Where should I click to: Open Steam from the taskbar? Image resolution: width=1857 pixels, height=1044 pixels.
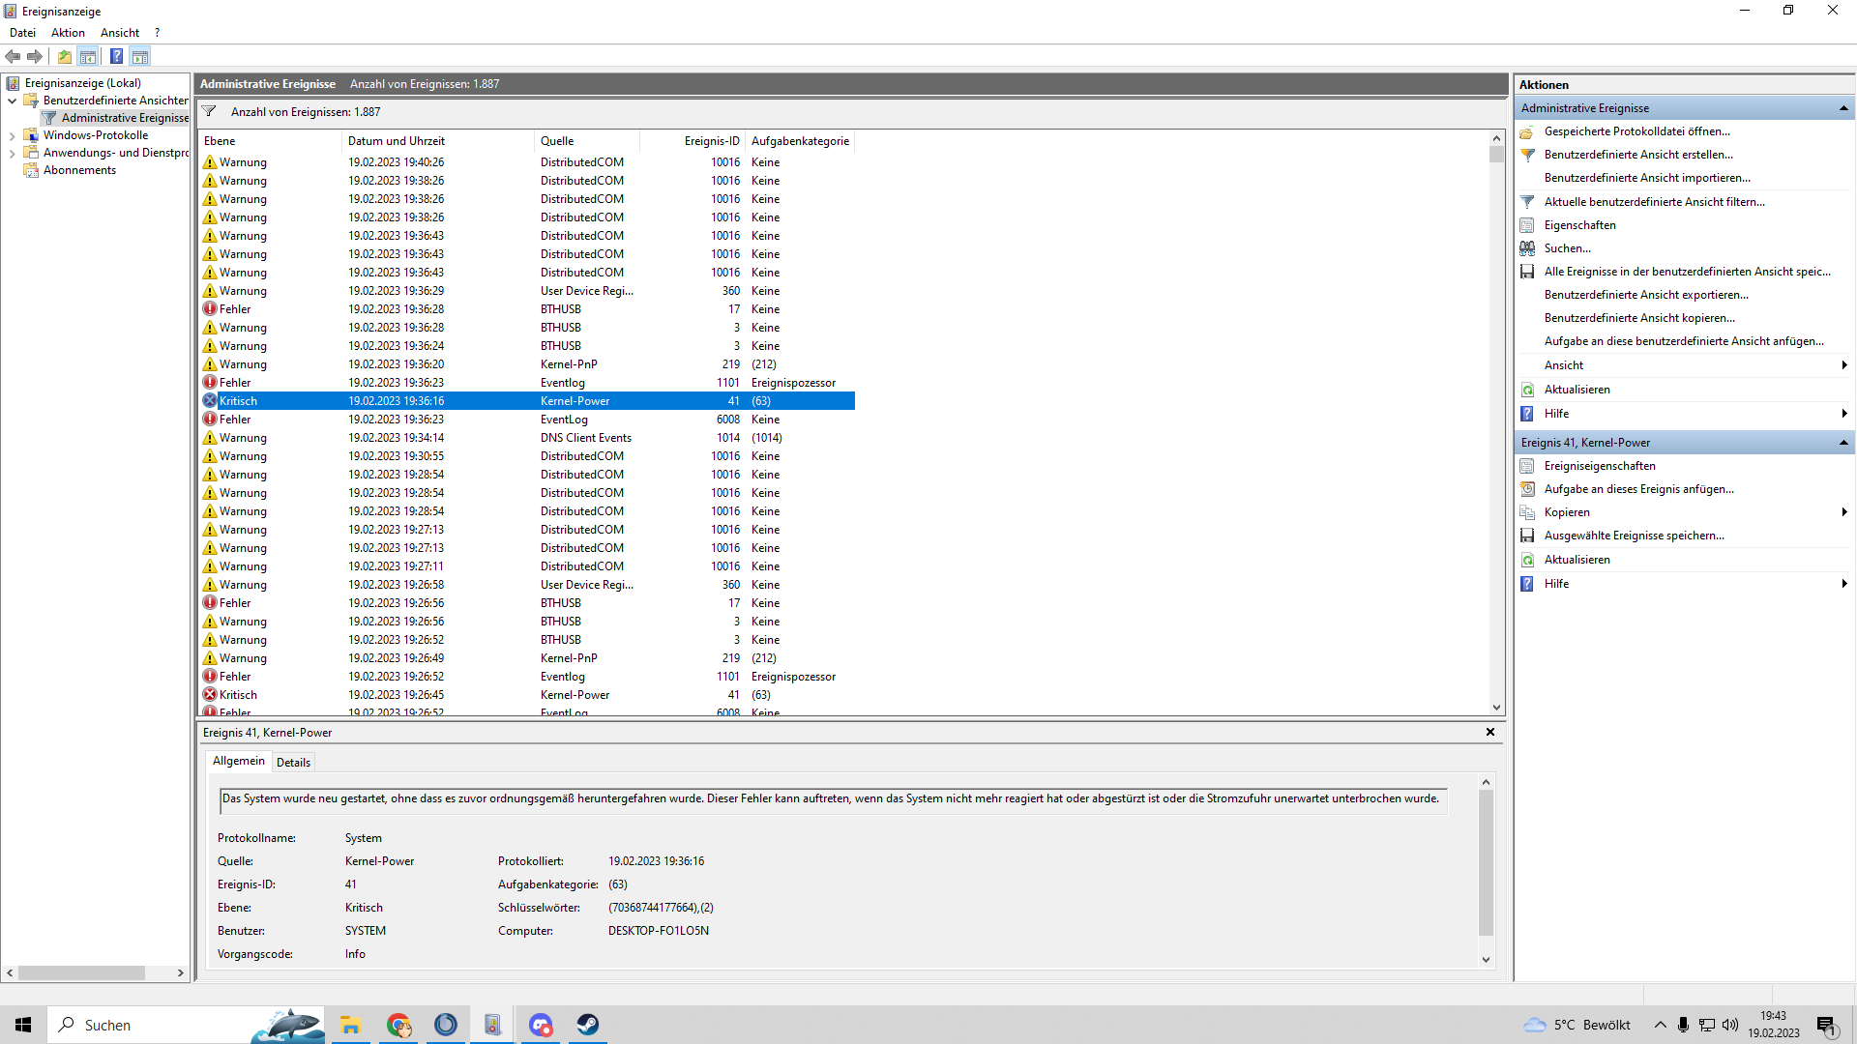(x=588, y=1025)
